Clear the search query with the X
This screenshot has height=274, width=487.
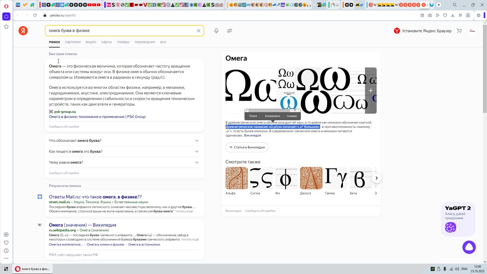tap(198, 30)
